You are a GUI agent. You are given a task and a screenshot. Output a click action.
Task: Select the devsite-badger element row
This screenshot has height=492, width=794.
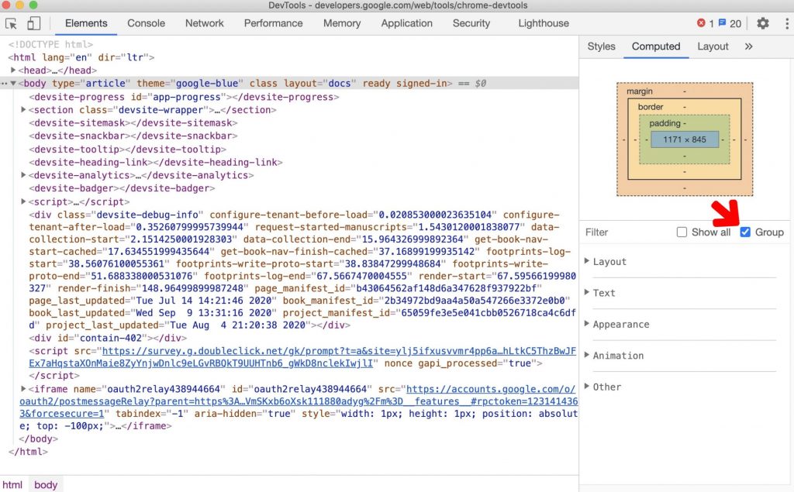[122, 188]
